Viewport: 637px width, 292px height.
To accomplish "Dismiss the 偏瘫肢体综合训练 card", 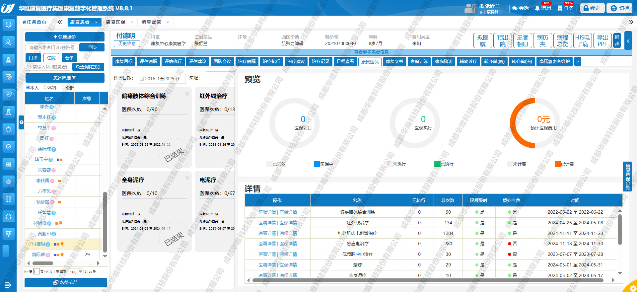I will 187,94.
